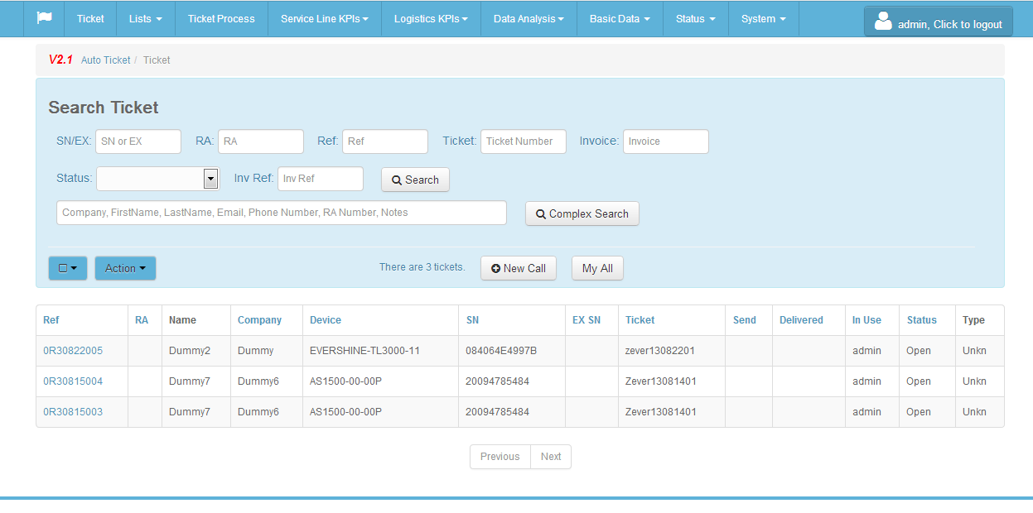
Task: Open the Status combo box
Action: (157, 179)
